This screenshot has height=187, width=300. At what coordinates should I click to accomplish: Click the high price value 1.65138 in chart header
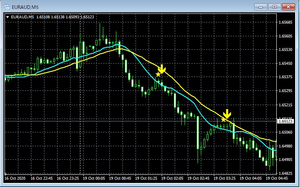point(58,17)
